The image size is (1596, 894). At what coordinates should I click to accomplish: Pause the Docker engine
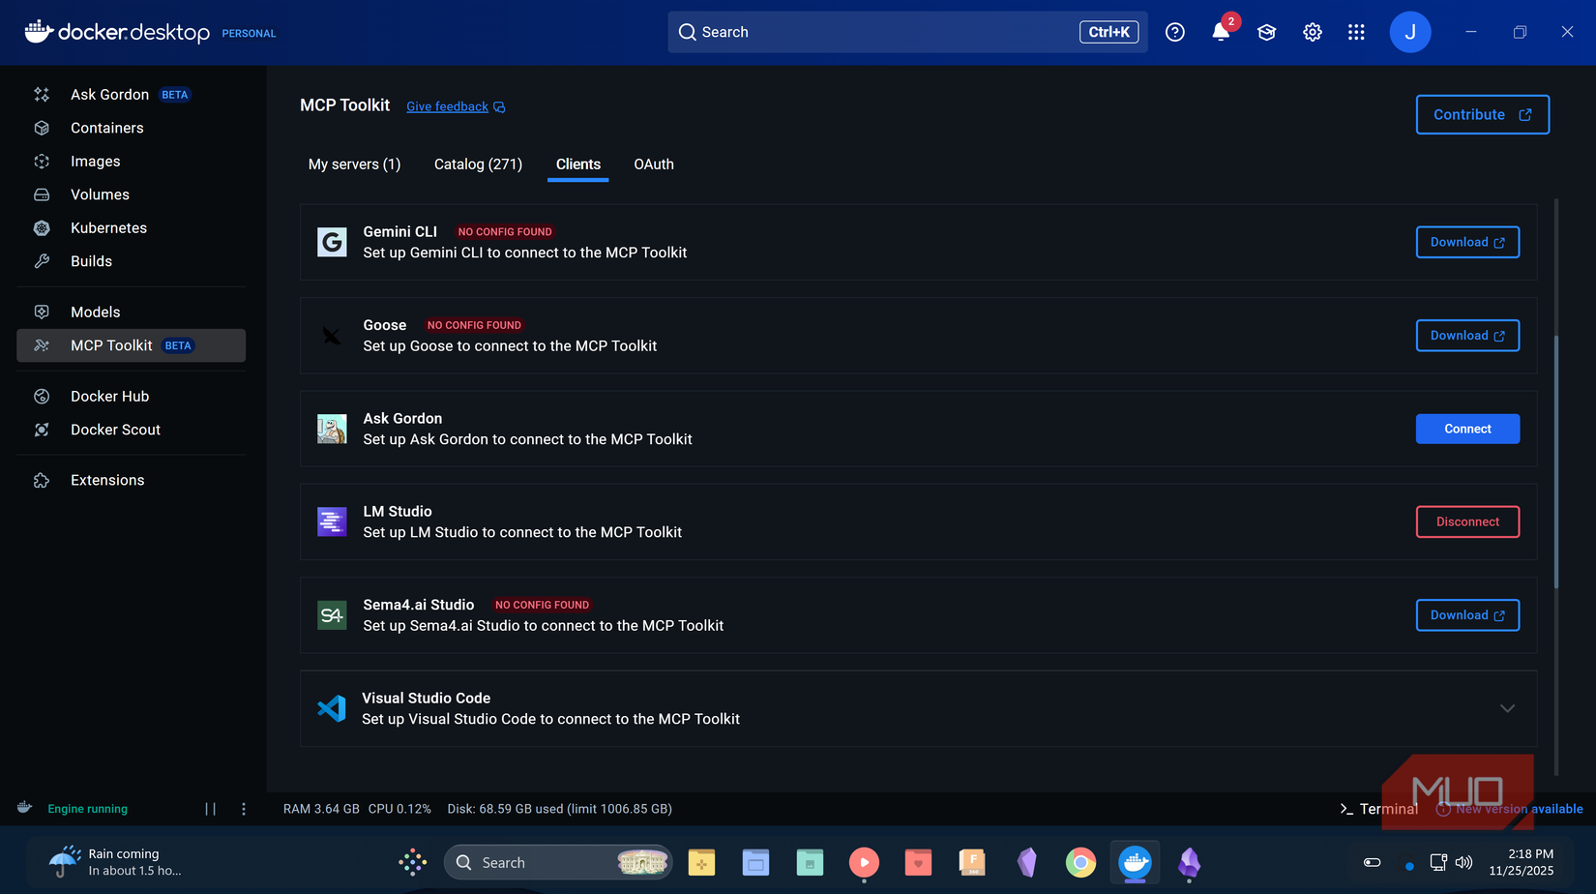[210, 809]
